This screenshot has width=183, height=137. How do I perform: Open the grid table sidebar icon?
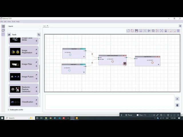click(3, 35)
